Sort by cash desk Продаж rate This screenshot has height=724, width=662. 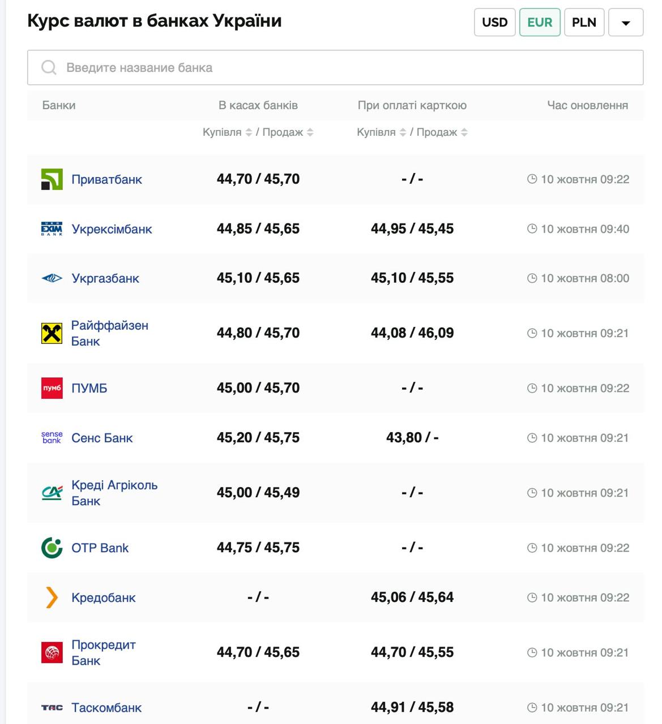pyautogui.click(x=310, y=132)
